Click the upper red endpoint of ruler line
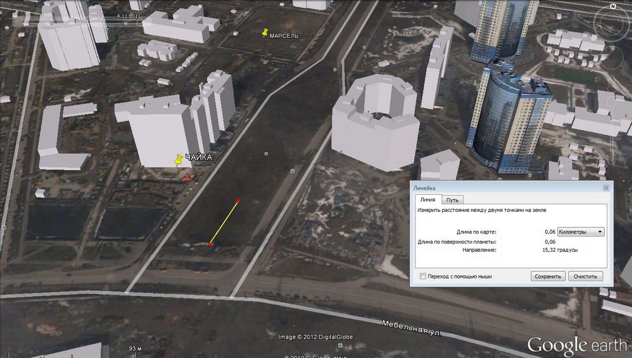The image size is (632, 358). [x=237, y=201]
